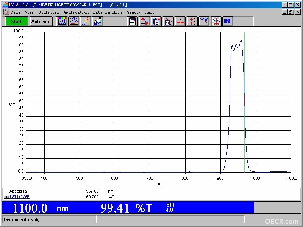Click the Abscissa: label in readout panel
This screenshot has height=227, width=303.
(18, 191)
